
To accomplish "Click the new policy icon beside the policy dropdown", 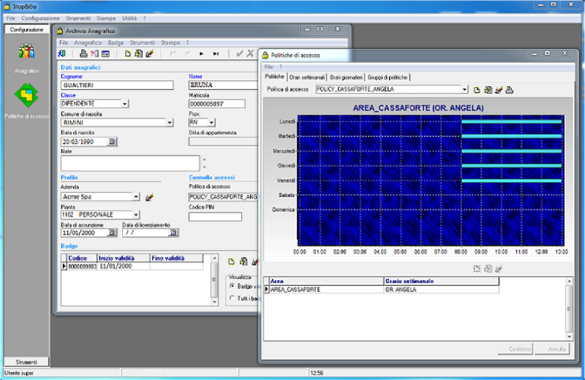I will [x=477, y=90].
